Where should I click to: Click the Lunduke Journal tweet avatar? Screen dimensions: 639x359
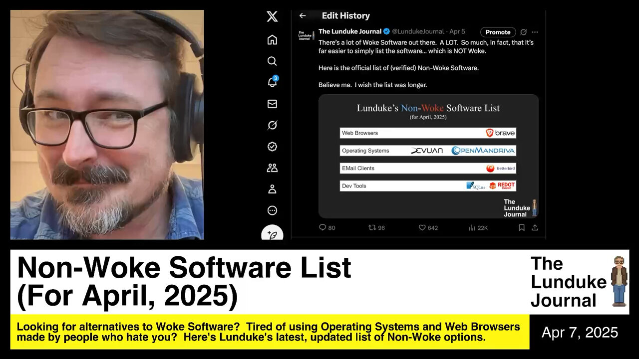coord(305,35)
